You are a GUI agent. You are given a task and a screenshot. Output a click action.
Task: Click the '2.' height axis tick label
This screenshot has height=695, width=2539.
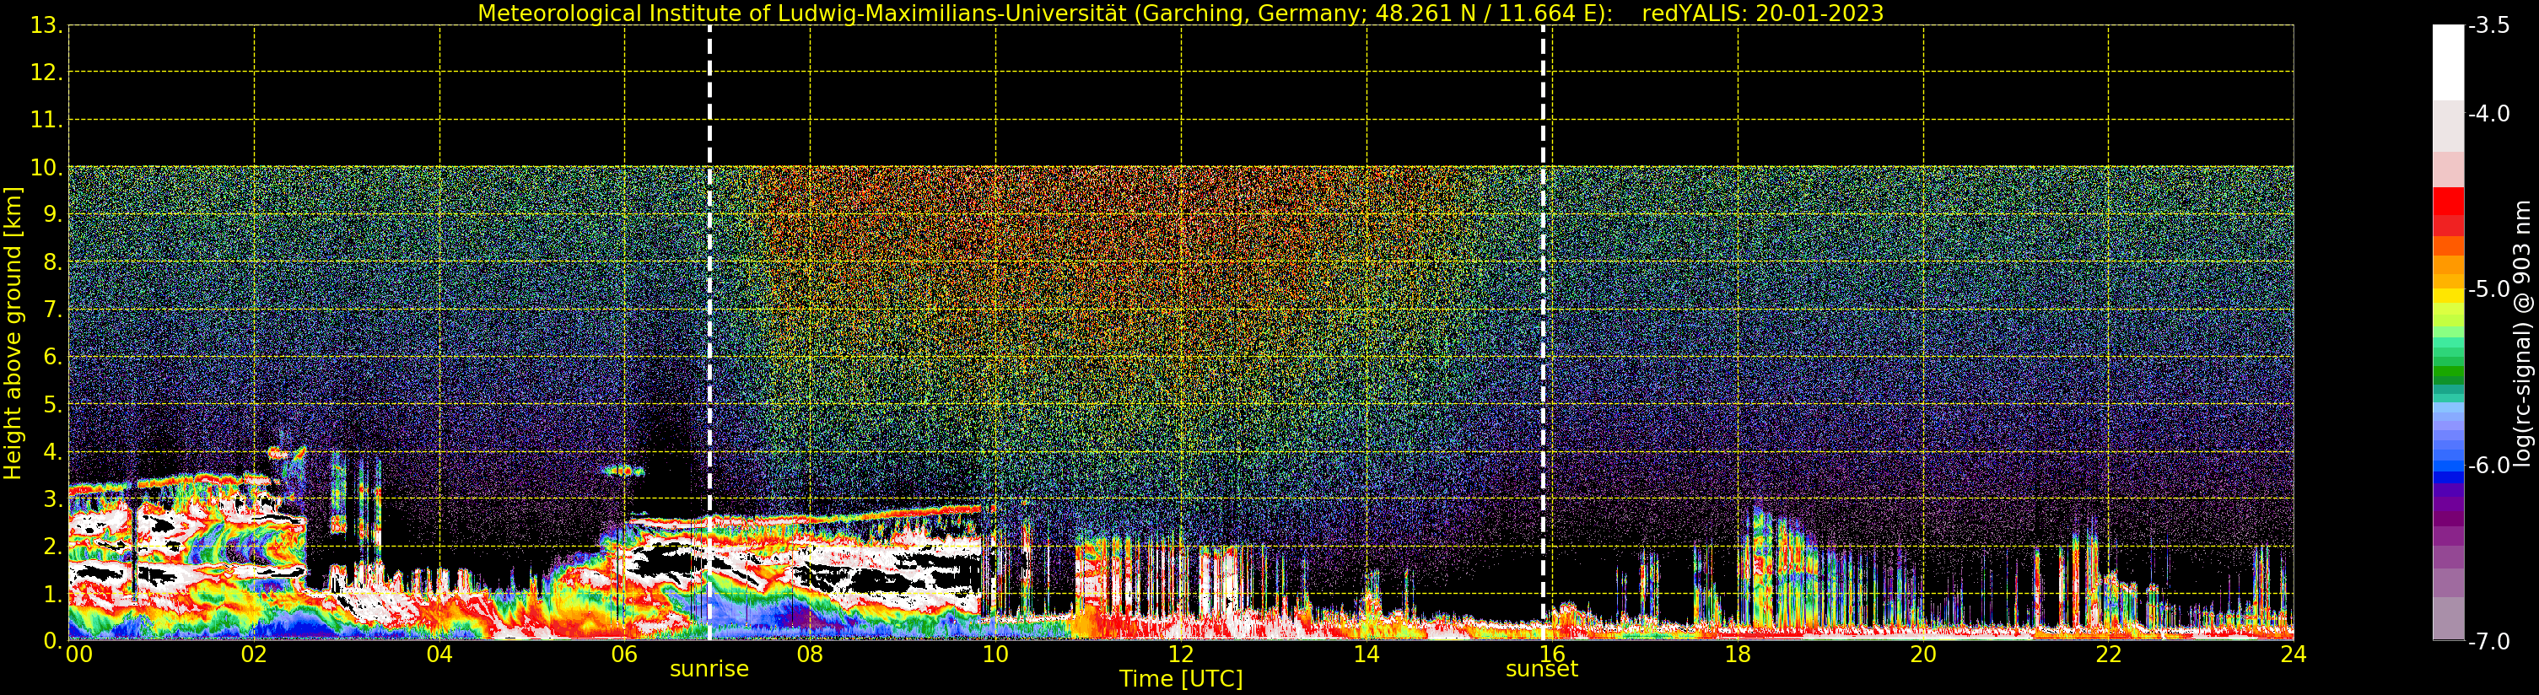(x=53, y=547)
